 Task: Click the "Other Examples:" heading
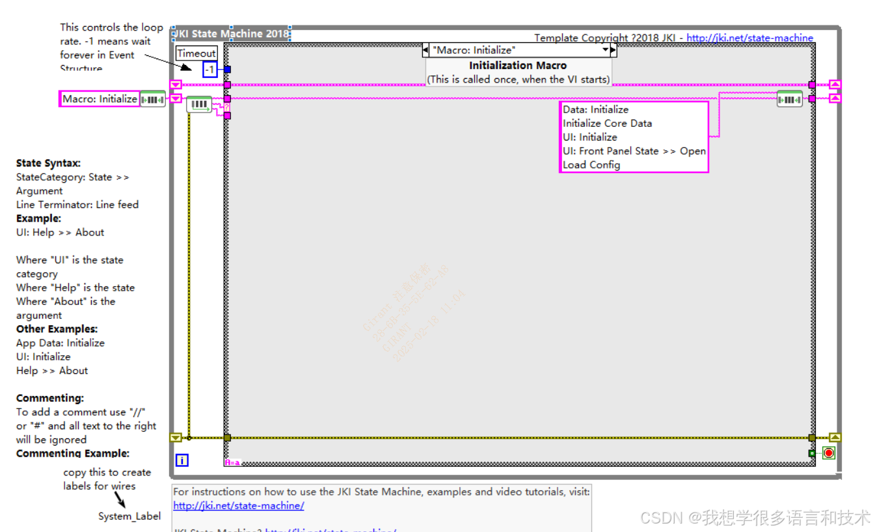tap(57, 329)
